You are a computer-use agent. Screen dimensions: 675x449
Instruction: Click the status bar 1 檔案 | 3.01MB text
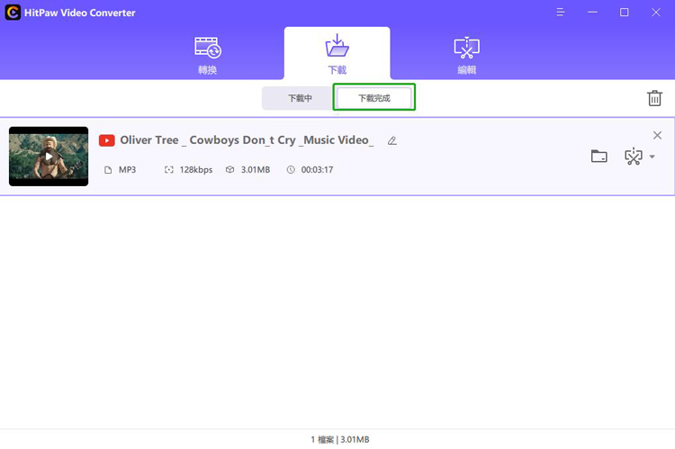tap(340, 439)
